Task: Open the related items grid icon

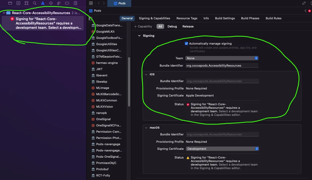Action: (x=91, y=3)
